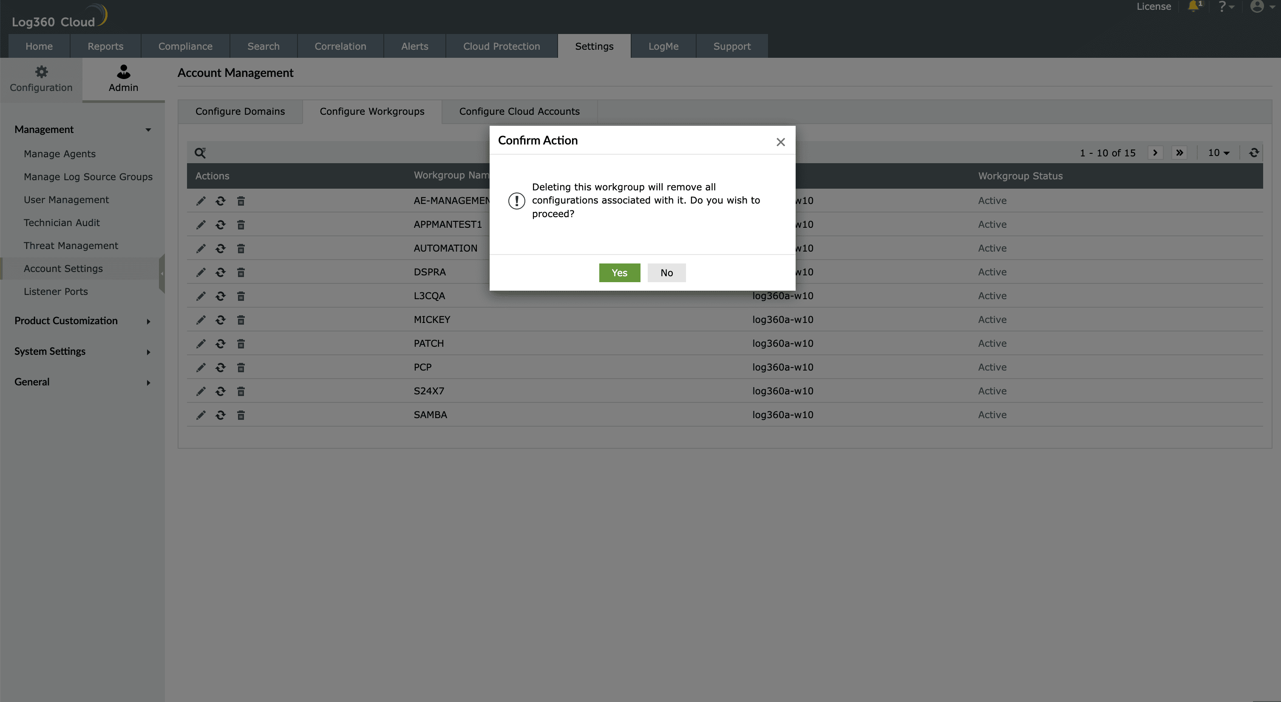1281x702 pixels.
Task: Close the Confirm Action dialog
Action: pos(780,142)
